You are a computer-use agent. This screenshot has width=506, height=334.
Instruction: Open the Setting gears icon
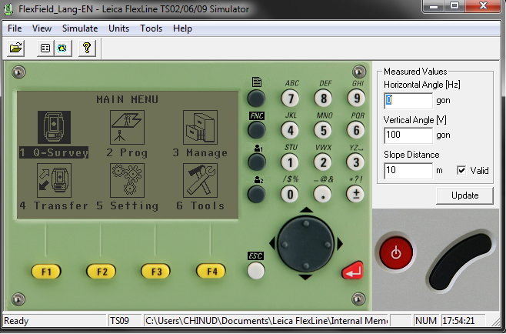pos(127,180)
